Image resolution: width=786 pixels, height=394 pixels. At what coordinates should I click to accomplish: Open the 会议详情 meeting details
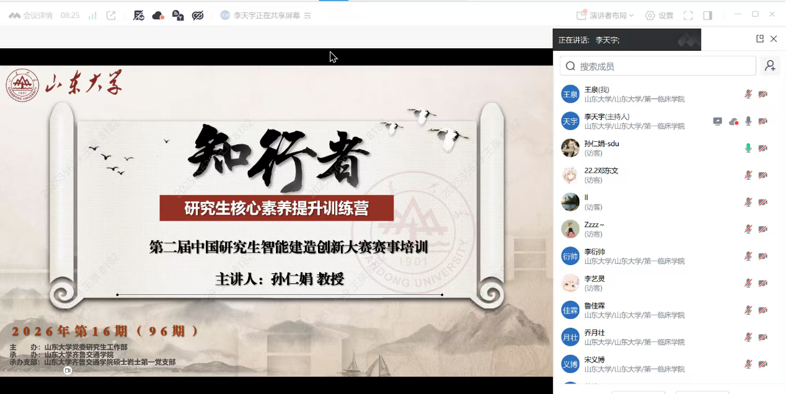[30, 15]
